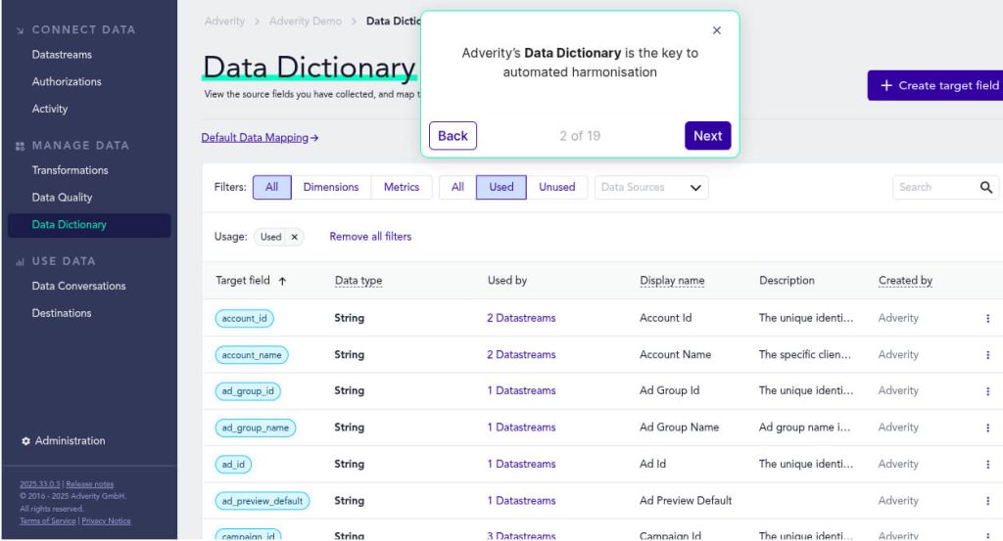
Task: Click Next in the tour popup
Action: 707,136
